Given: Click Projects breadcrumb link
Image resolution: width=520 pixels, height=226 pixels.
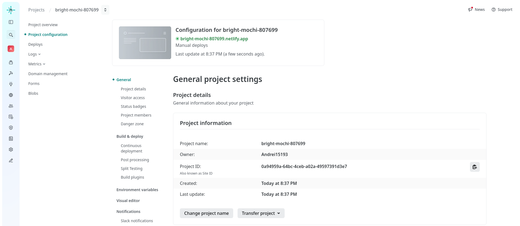Looking at the screenshot, I should pos(36,10).
